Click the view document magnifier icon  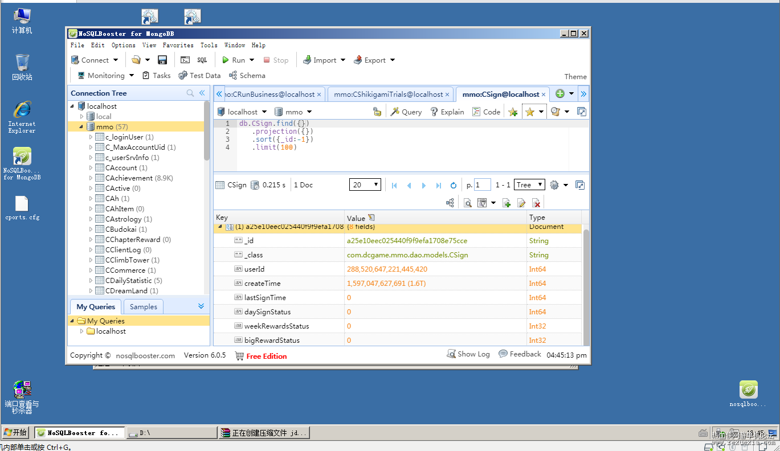(467, 203)
